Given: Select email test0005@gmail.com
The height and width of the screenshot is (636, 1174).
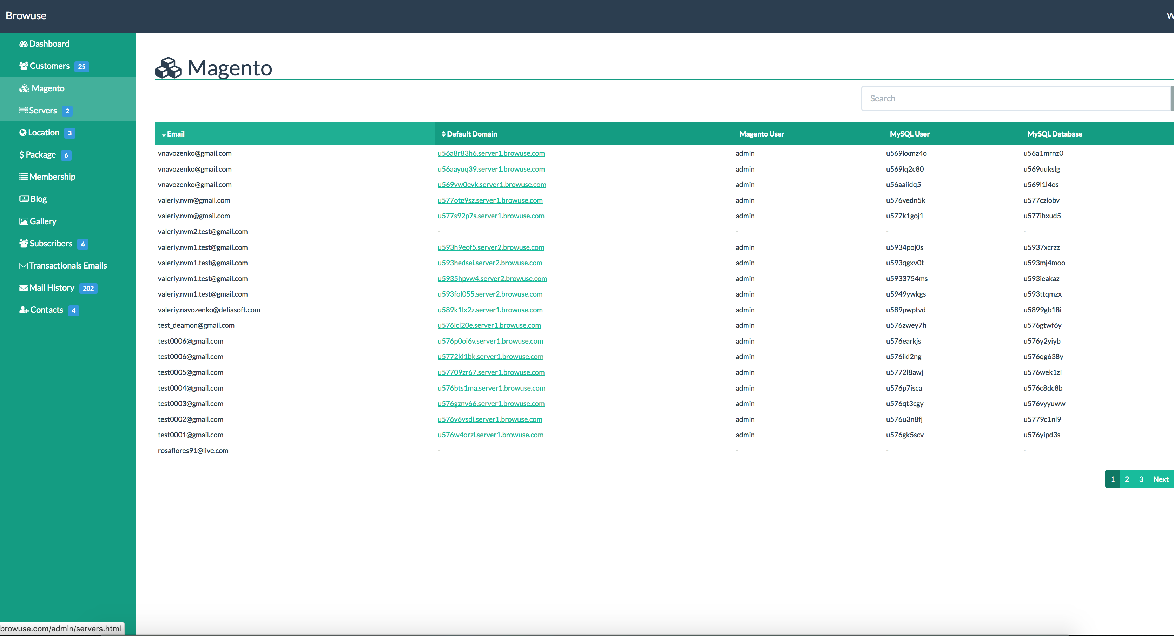Looking at the screenshot, I should 191,372.
